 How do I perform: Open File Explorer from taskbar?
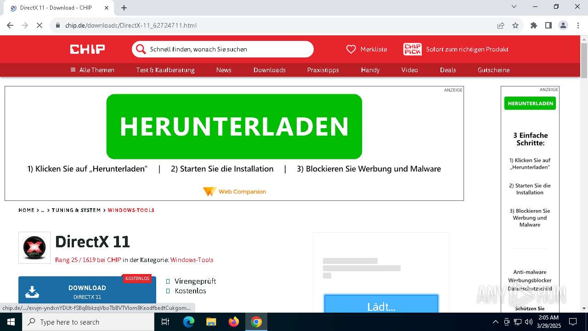click(211, 322)
